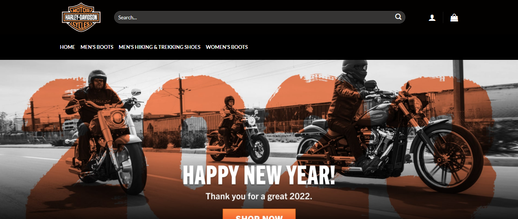Click the magnifying glass search icon
The image size is (518, 219).
click(398, 17)
